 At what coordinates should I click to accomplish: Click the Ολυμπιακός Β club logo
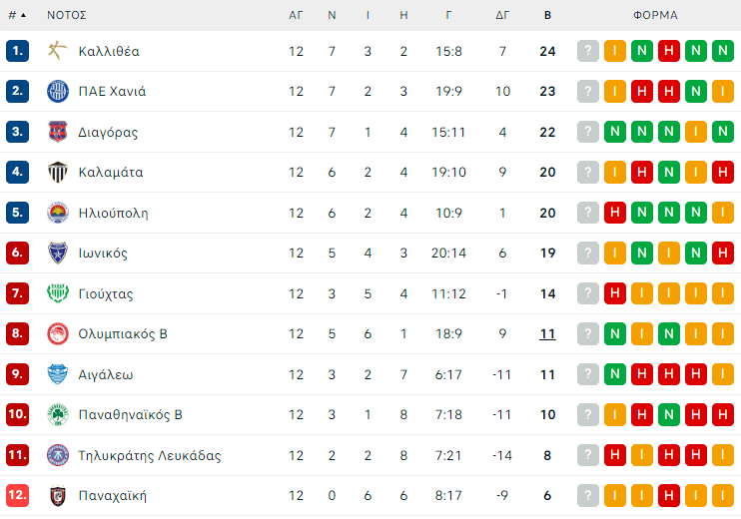(58, 333)
